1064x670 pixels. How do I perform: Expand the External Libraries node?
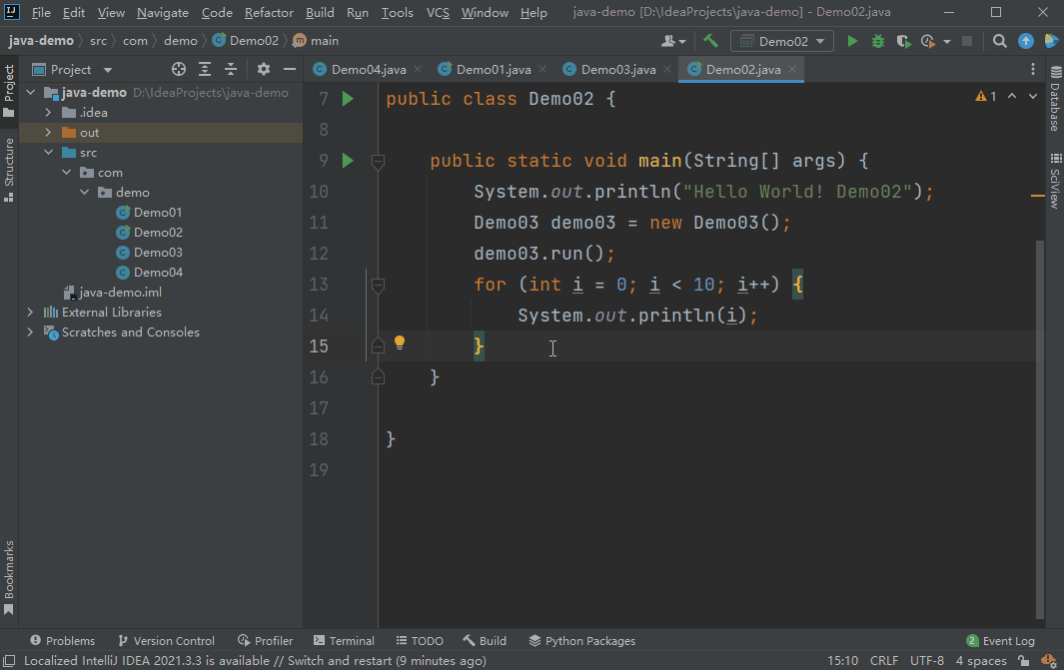point(30,313)
